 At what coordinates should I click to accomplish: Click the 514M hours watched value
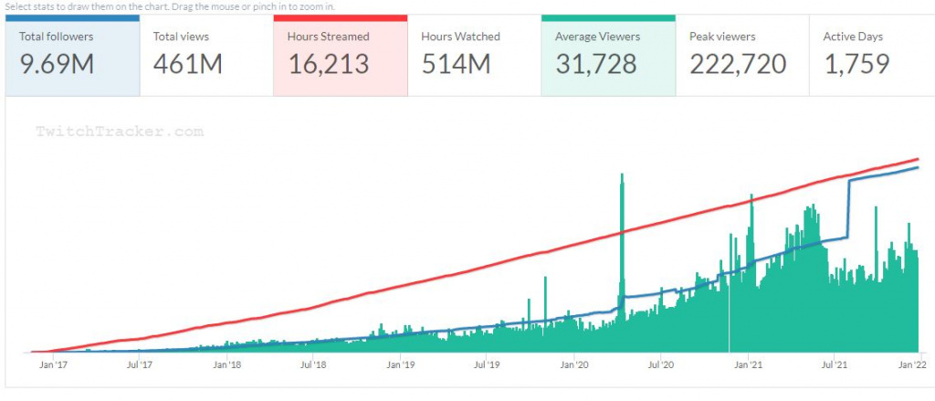(x=457, y=65)
